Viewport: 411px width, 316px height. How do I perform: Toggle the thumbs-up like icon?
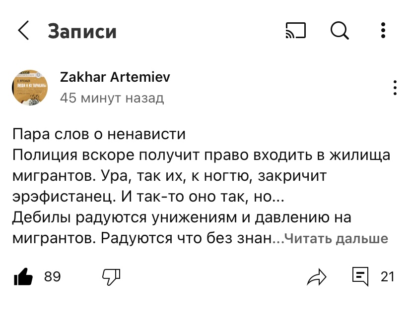tap(23, 276)
